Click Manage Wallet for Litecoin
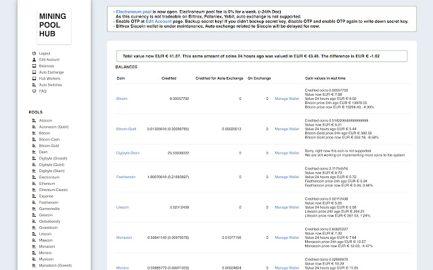433x270 pixels. pos(287,207)
